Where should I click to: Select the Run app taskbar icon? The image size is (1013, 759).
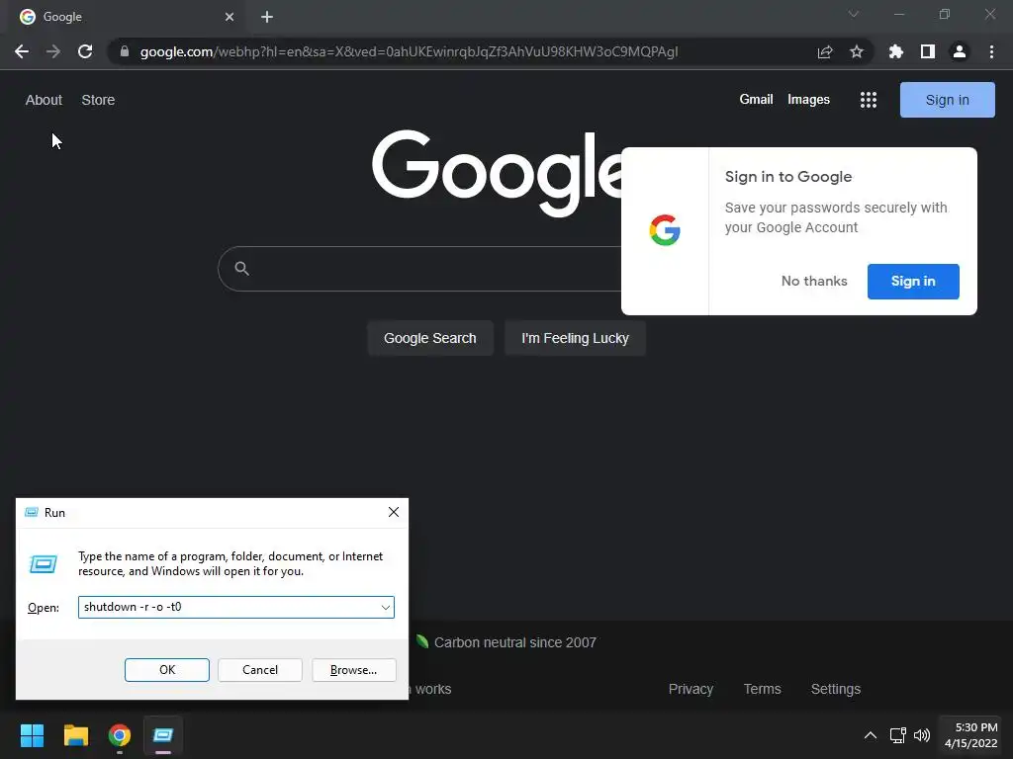tap(163, 735)
